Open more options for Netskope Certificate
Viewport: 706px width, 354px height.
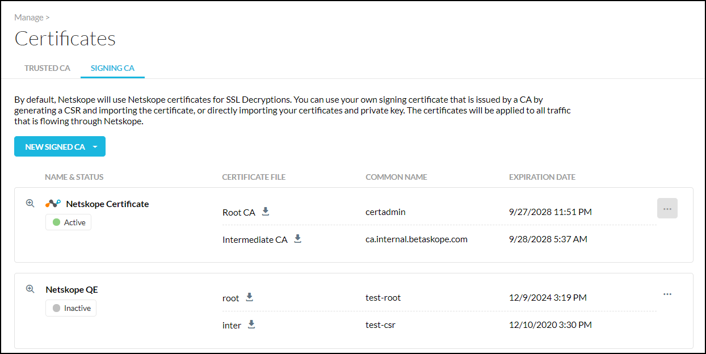pyautogui.click(x=667, y=209)
